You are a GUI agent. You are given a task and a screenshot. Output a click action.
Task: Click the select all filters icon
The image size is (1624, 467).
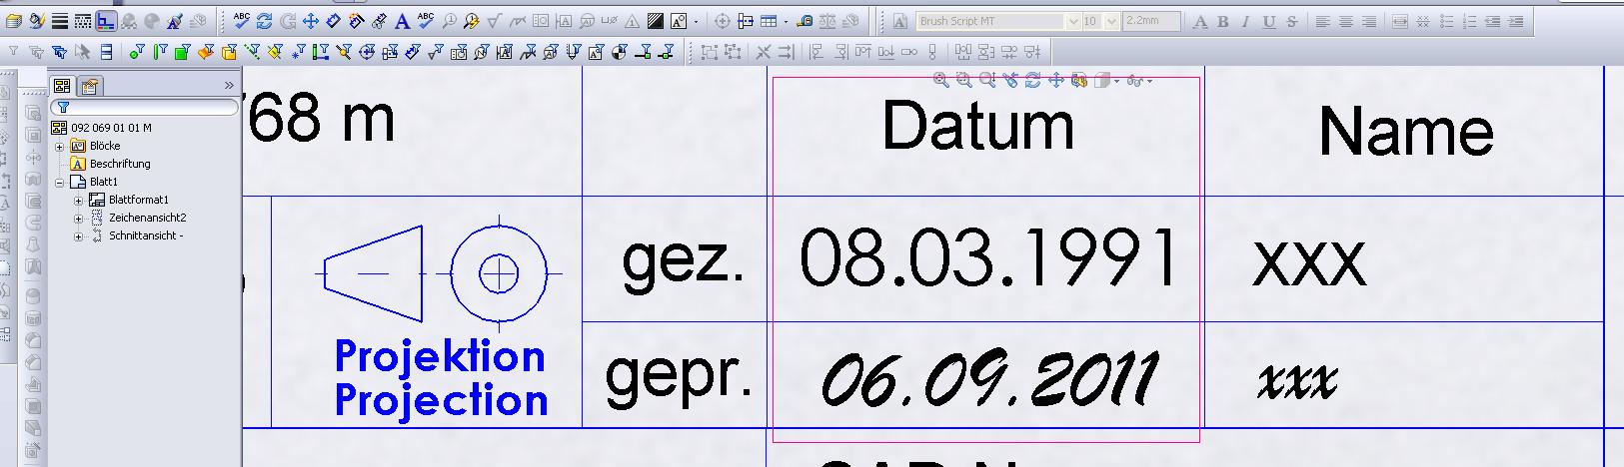(x=59, y=52)
